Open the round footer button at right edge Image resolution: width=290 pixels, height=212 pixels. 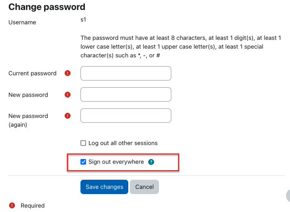[x=288, y=196]
